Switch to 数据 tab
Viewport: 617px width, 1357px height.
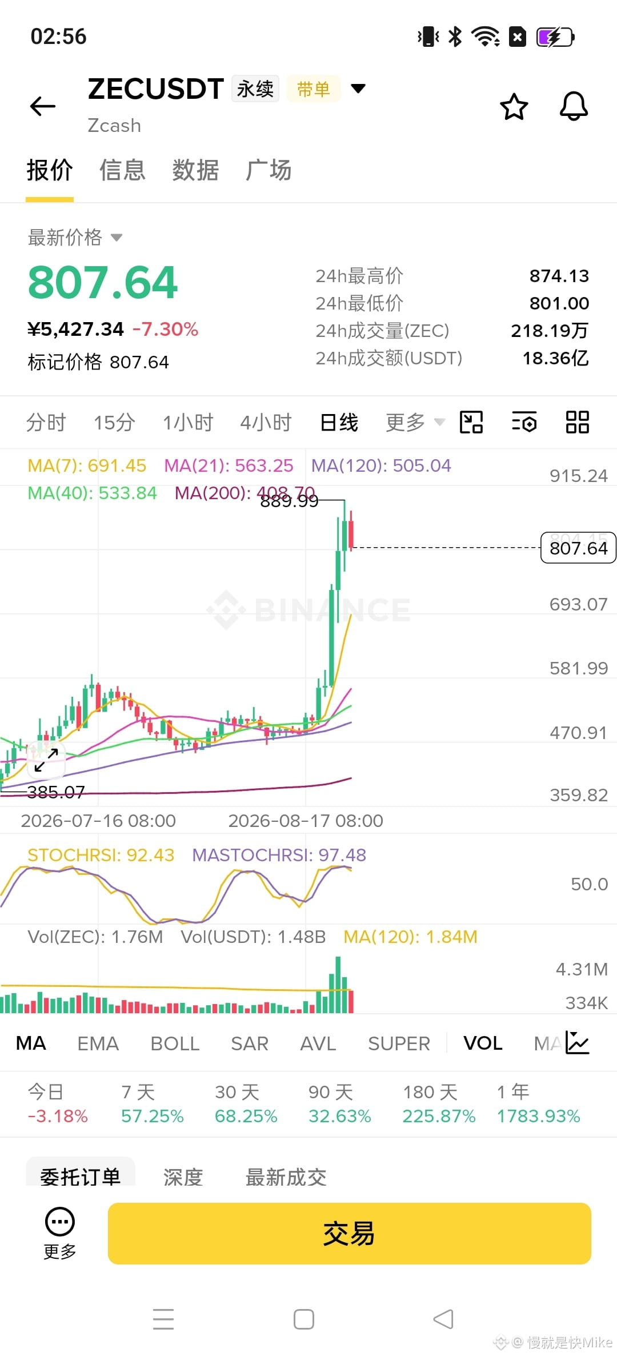click(195, 170)
